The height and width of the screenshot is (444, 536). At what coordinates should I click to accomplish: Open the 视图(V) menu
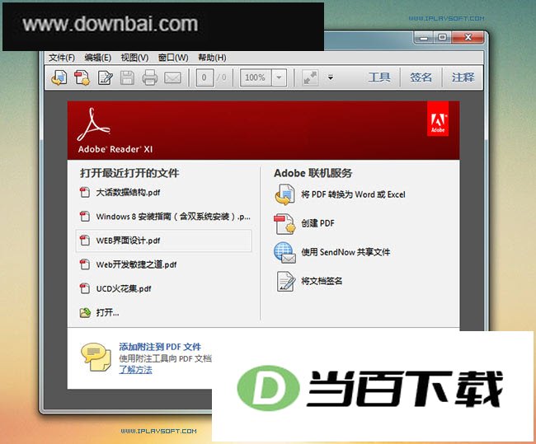click(134, 58)
